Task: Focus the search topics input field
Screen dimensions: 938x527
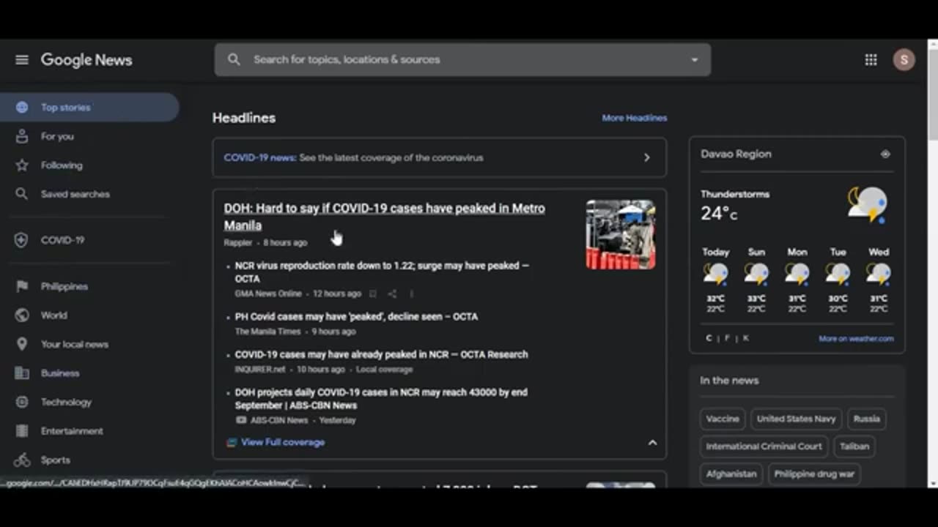Action: tap(462, 60)
